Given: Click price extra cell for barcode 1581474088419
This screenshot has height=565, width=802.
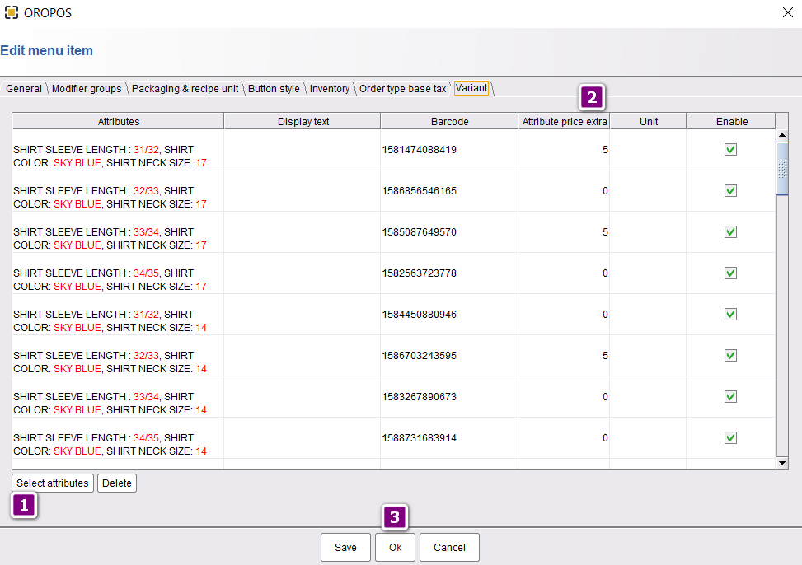Looking at the screenshot, I should point(564,149).
